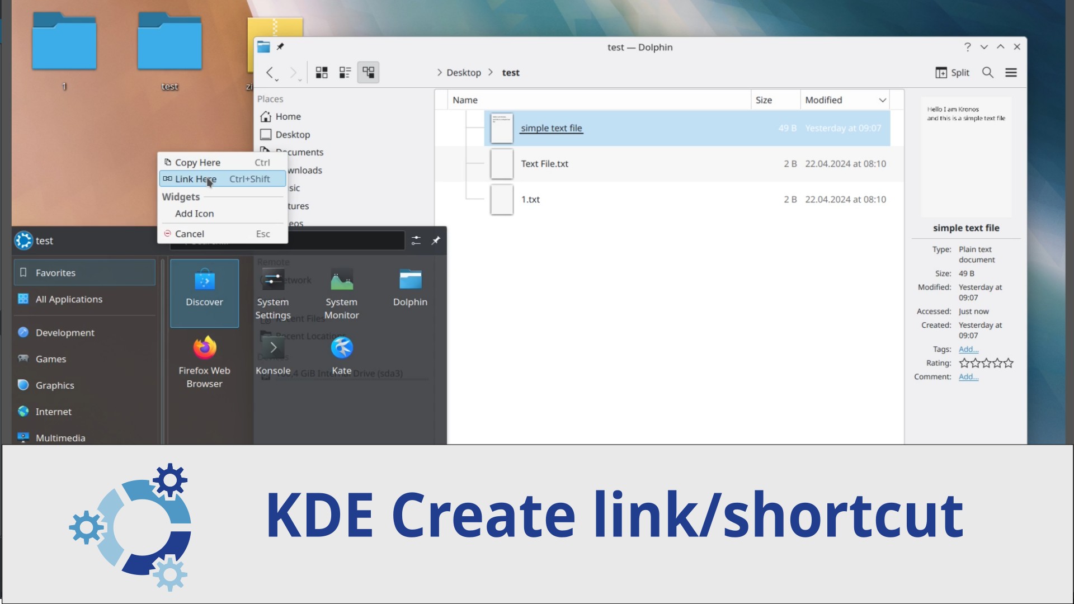1074x604 pixels.
Task: Expand the chevron before Desktop breadcrumb
Action: 439,73
